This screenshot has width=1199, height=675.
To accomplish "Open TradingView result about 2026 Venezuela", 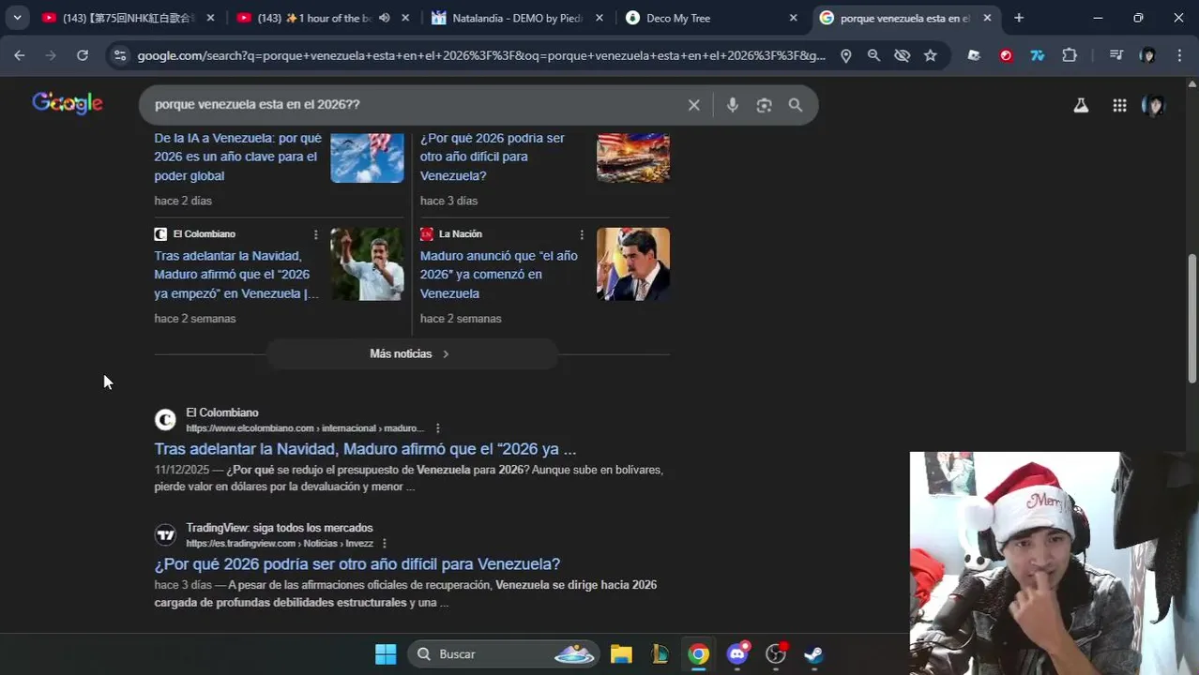I will click(357, 564).
